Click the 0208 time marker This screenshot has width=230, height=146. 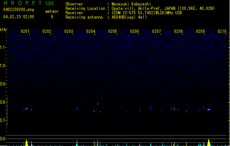click(x=178, y=31)
